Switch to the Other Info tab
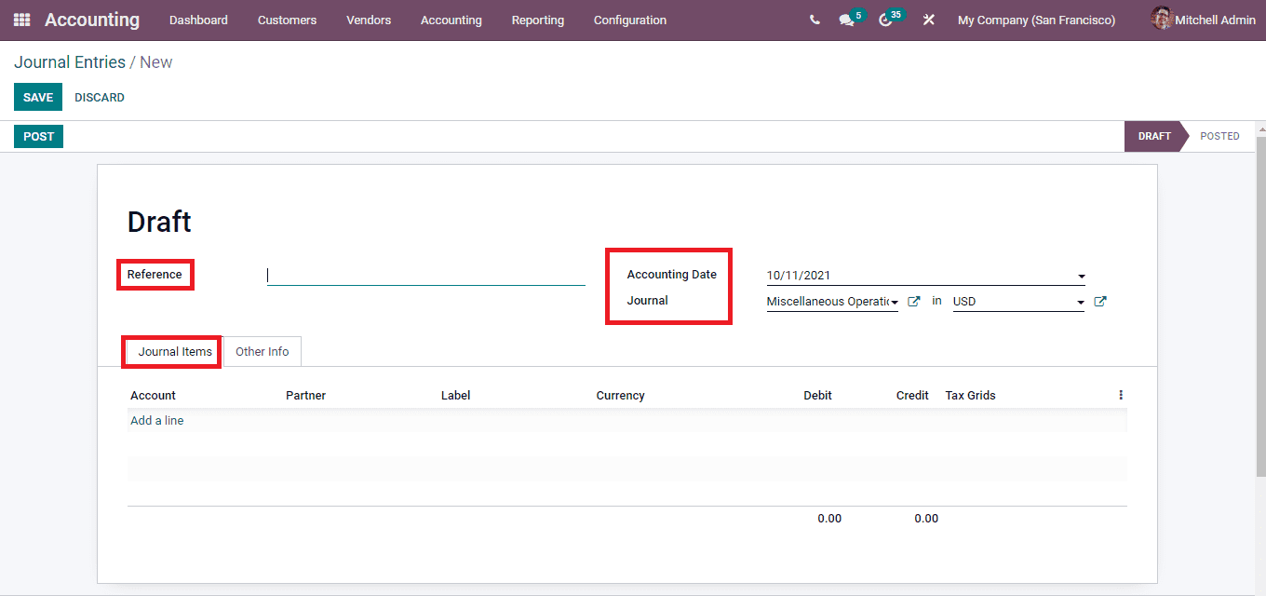Screen dimensions: 1266x596 point(262,351)
